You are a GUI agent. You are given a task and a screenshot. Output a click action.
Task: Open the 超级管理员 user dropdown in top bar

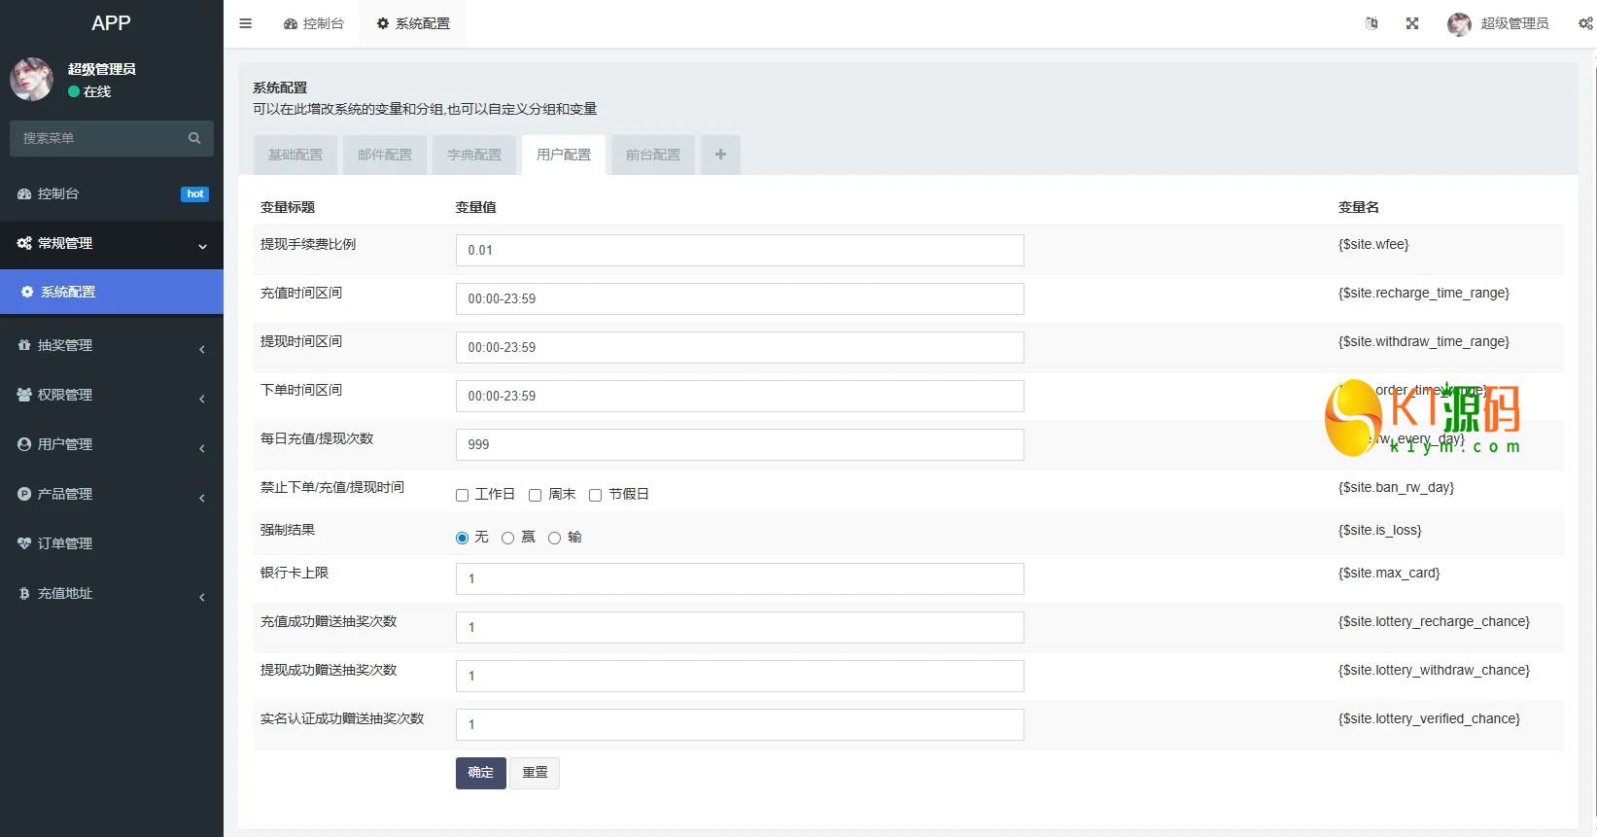coord(1498,23)
